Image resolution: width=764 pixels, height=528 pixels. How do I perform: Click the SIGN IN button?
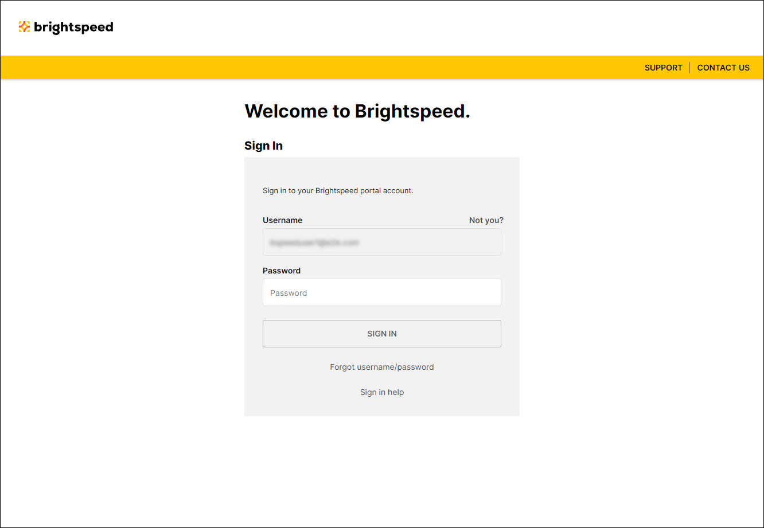tap(382, 334)
